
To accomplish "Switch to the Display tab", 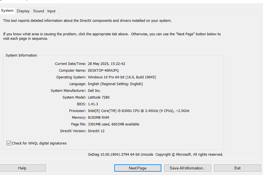I will (x=23, y=11).
